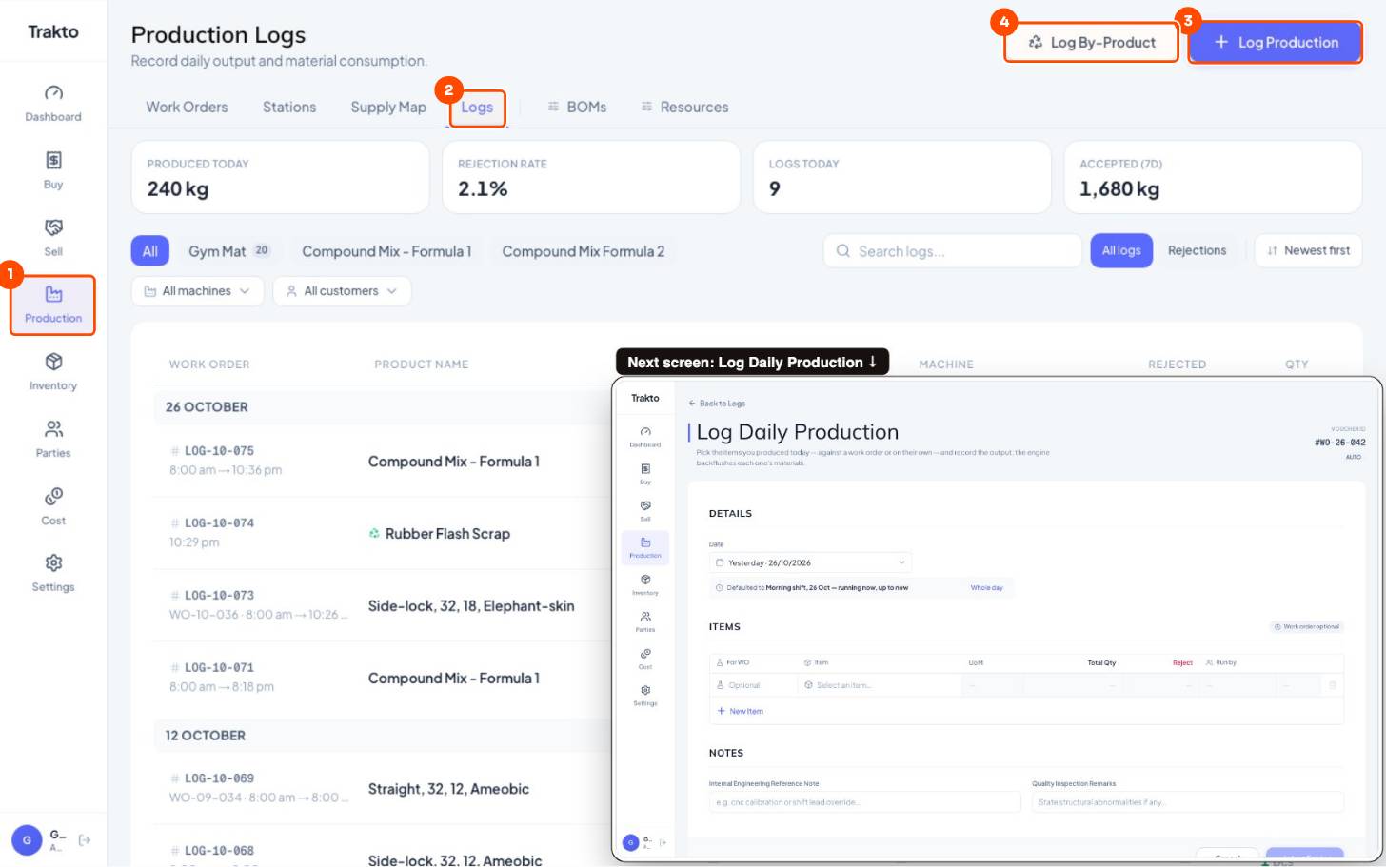
Task: Click the blue G user avatar in the main sidebar
Action: [27, 840]
